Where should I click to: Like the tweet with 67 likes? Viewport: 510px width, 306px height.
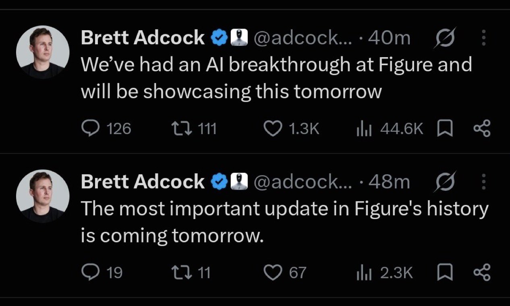285,273
